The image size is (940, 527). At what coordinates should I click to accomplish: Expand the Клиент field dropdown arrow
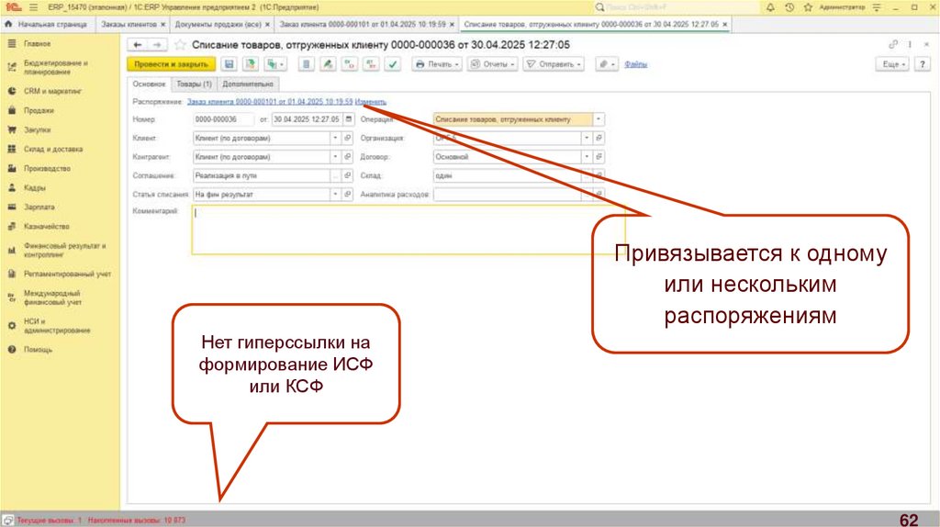pyautogui.click(x=335, y=138)
